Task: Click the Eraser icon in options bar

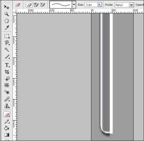Action: click(18, 5)
